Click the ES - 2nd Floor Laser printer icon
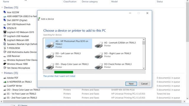 [x=5, y=98]
